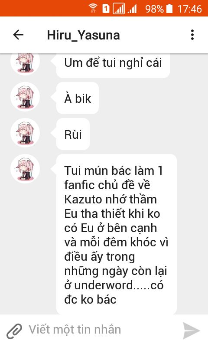Image resolution: width=208 pixels, height=347 pixels.
Task: Tap the SIM 1 indicator icon
Action: point(106,8)
